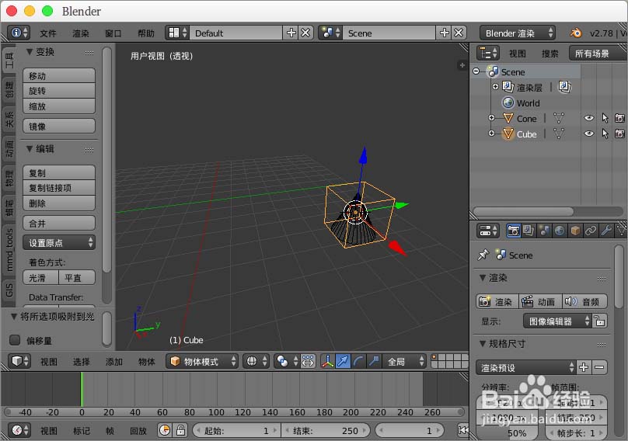The image size is (628, 441).
Task: Delete the Default screen layout
Action: tap(305, 33)
